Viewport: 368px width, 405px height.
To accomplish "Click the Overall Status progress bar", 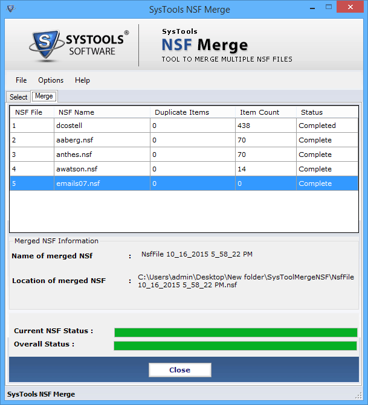I will pos(235,345).
